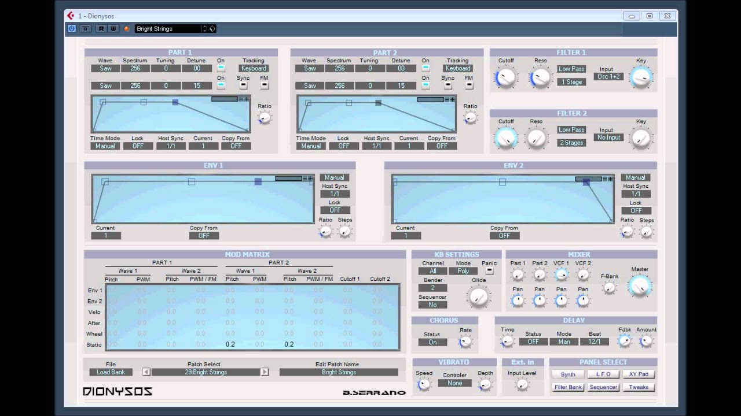Screen dimensions: 741x416
Task: Click the Delay Fdbk knob
Action: (x=625, y=341)
